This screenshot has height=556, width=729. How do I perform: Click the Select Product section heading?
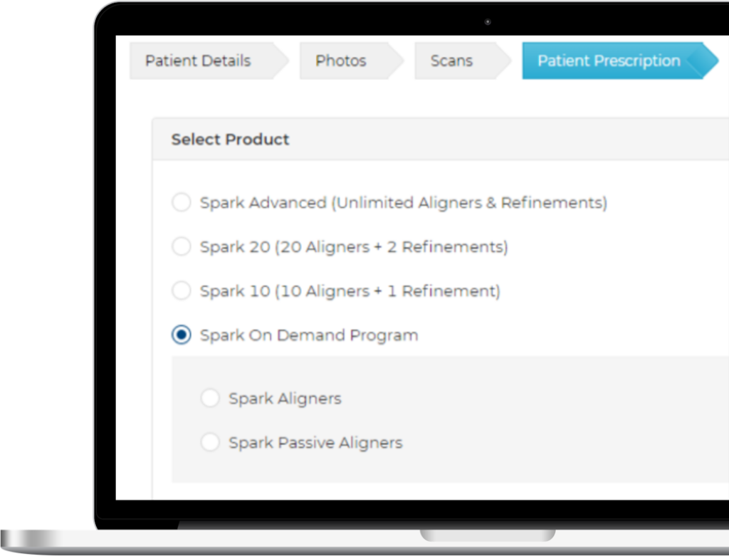[229, 140]
